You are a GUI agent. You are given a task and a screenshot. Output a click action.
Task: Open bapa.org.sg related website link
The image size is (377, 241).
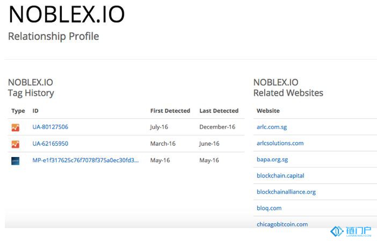272,159
